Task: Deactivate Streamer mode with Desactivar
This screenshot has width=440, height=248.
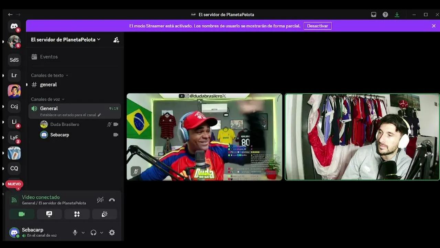Action: (x=317, y=26)
